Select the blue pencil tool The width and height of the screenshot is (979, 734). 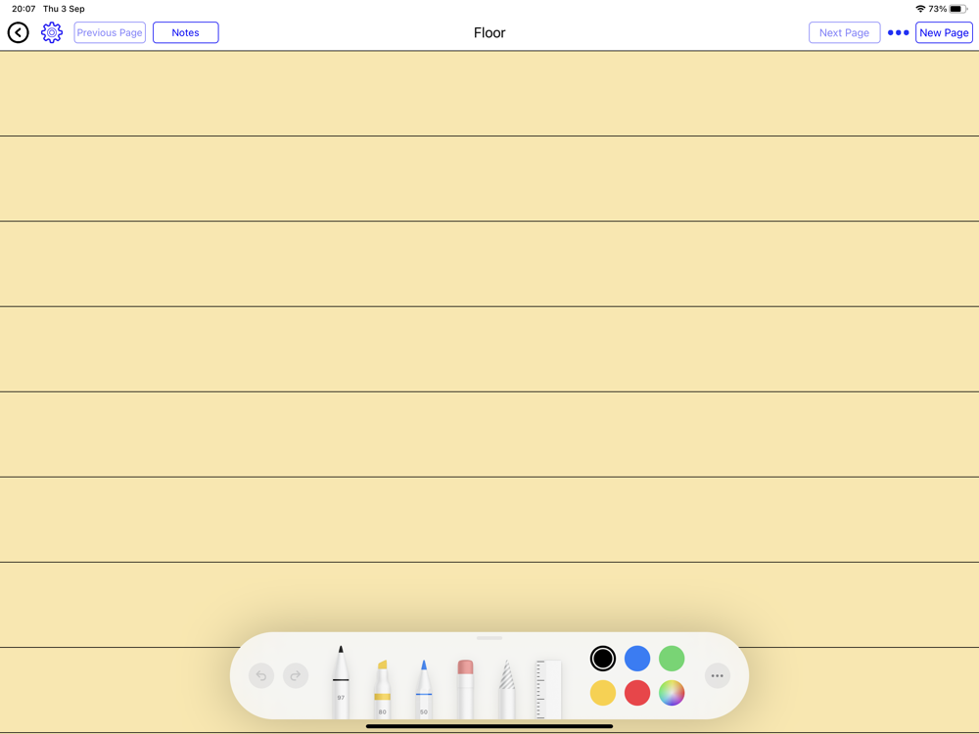424,689
